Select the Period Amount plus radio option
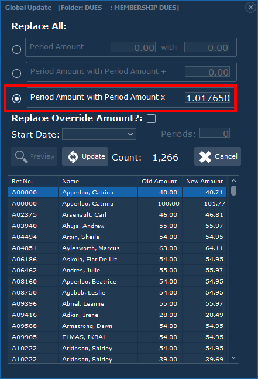 16,73
